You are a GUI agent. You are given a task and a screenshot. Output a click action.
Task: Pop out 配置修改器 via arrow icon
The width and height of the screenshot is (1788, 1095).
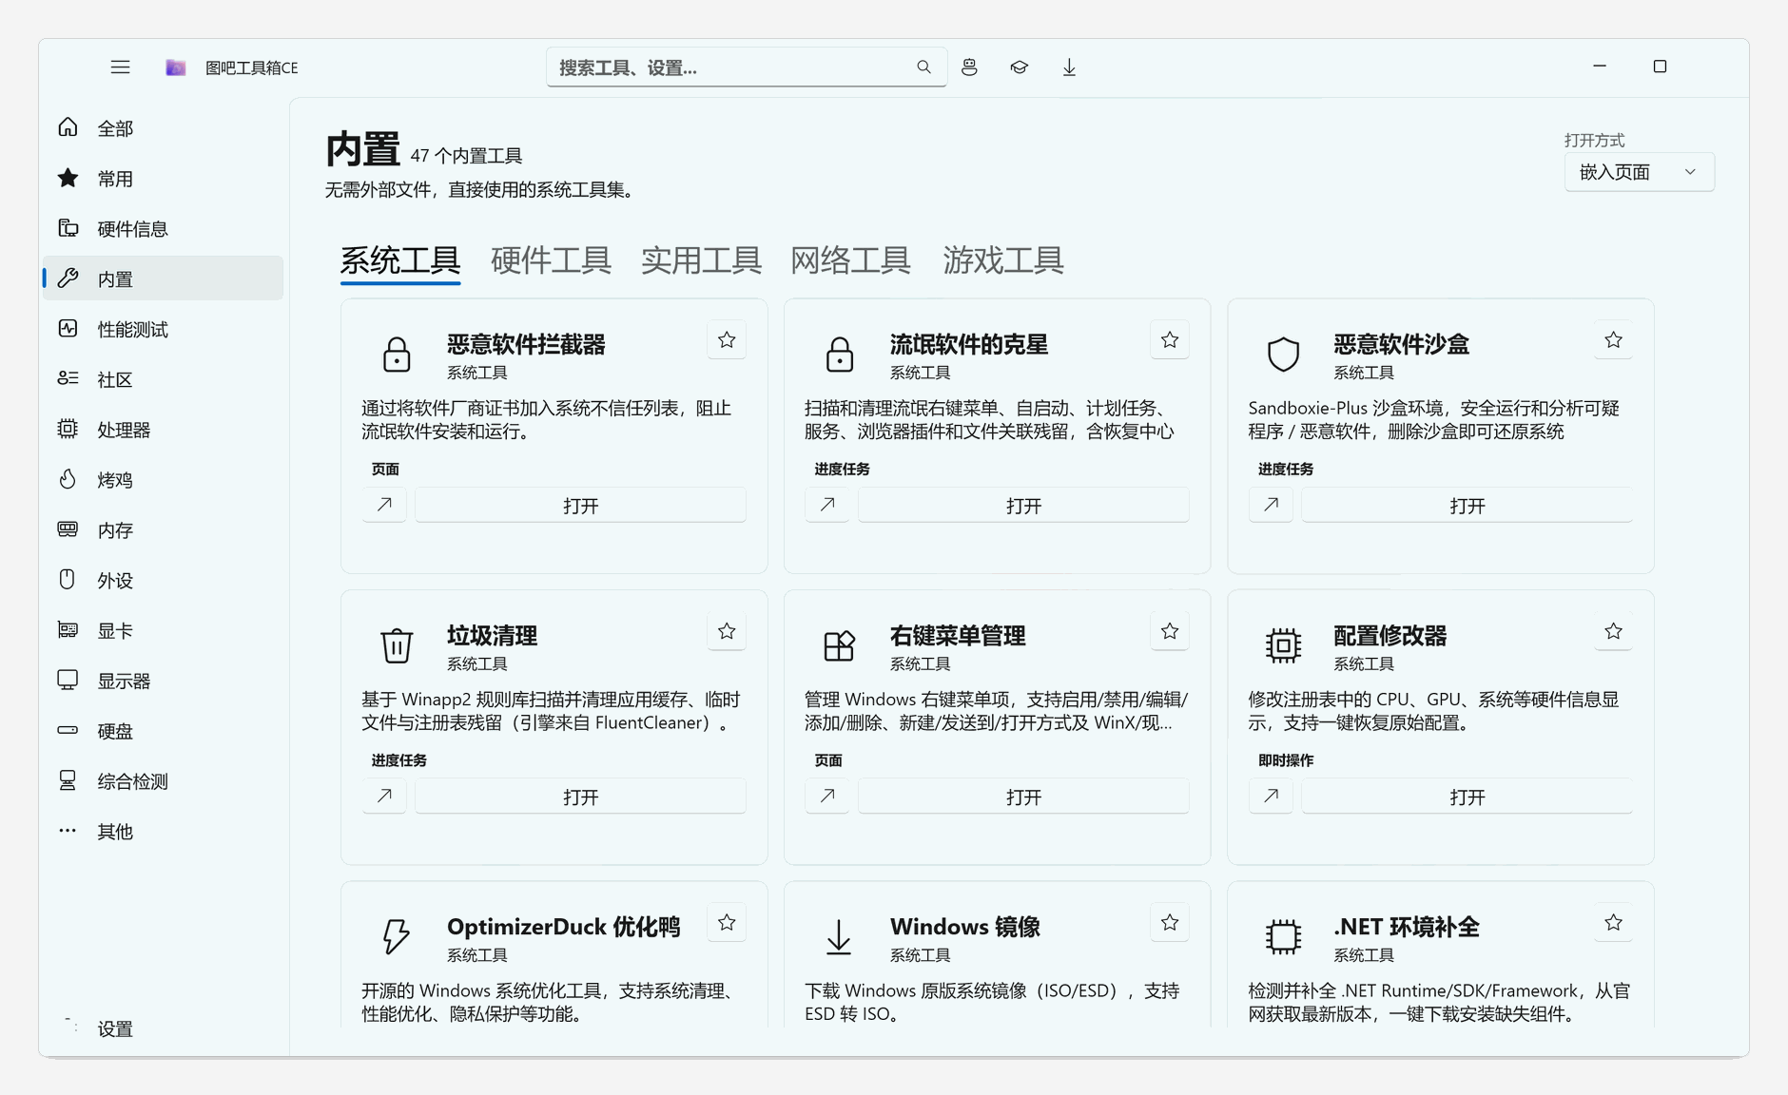click(x=1271, y=796)
